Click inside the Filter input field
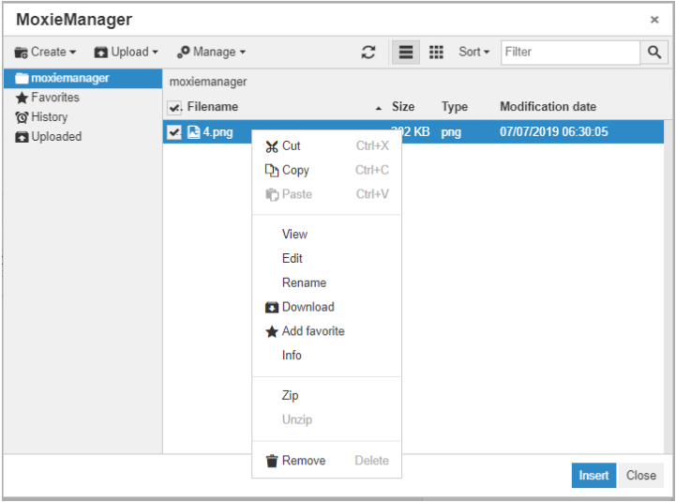 pos(570,53)
